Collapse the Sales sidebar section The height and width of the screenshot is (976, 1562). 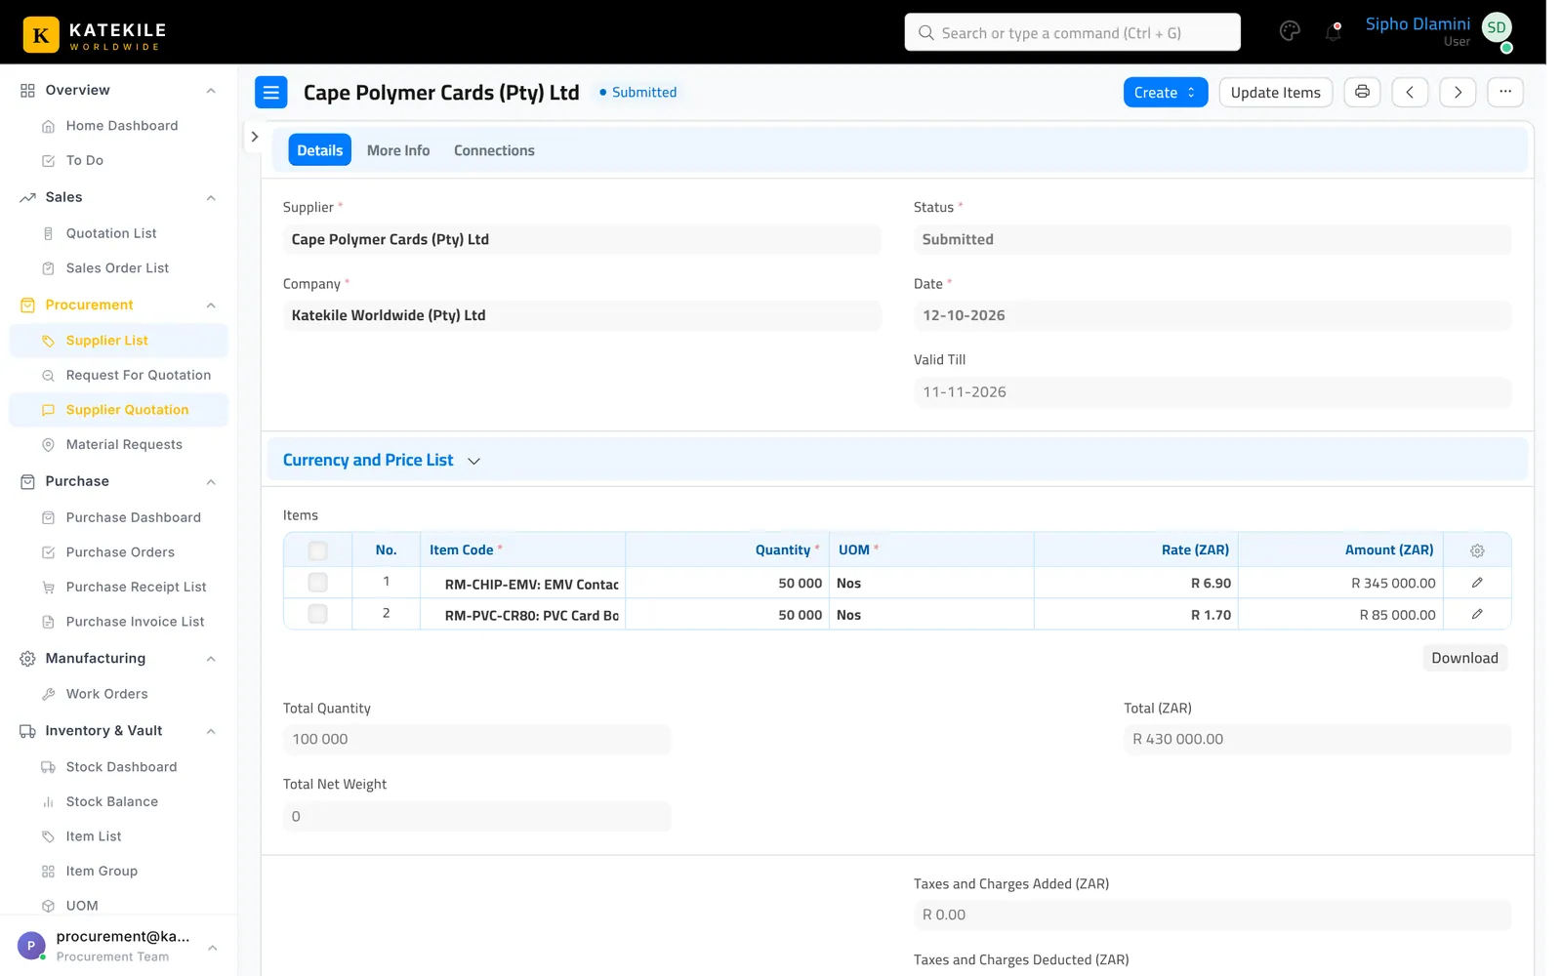[211, 198]
